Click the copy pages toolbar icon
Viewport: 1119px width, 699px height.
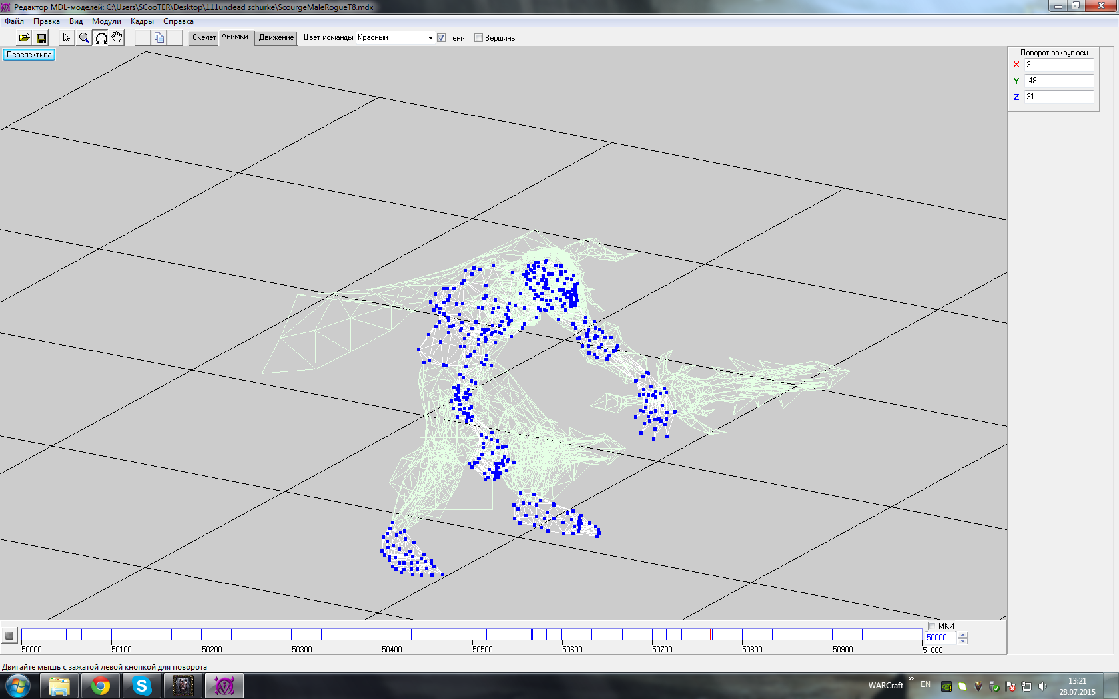[159, 38]
